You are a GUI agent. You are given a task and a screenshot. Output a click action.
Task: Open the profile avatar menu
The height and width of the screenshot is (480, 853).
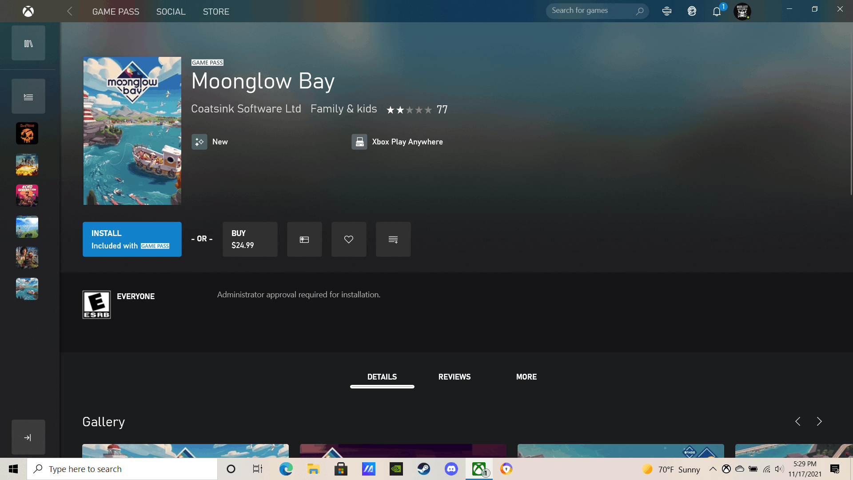coord(742,11)
